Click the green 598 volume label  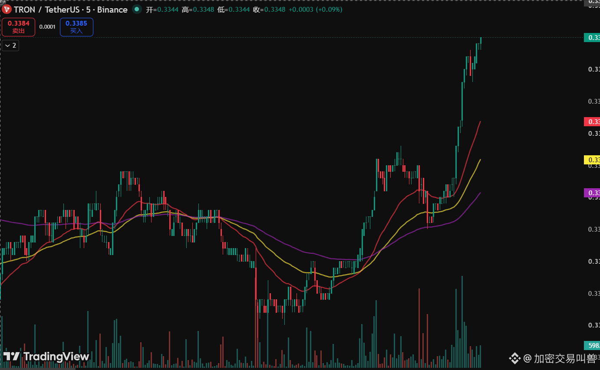(x=592, y=346)
